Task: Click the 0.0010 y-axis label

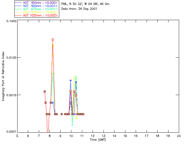Action: (x=11, y=95)
